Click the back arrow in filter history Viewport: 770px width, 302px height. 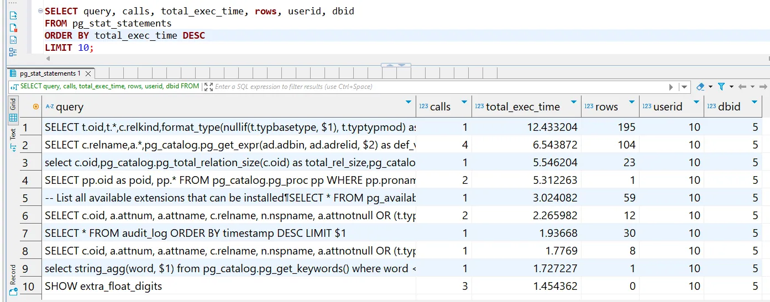tap(742, 87)
